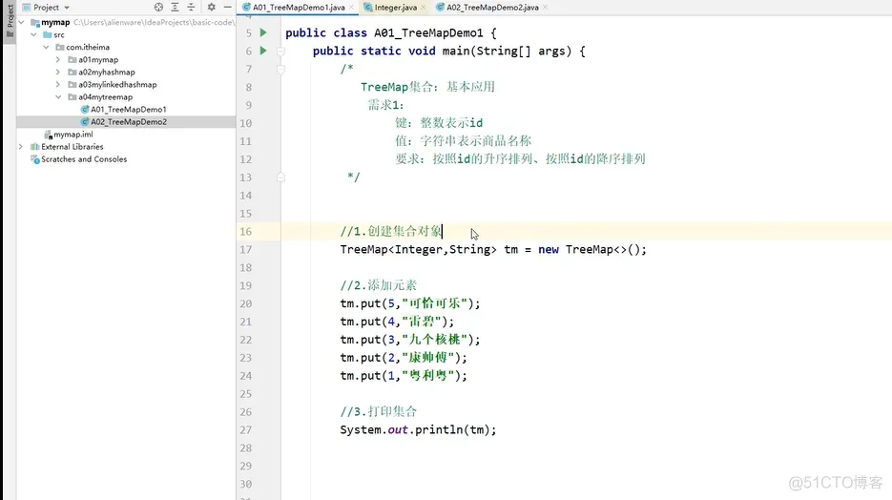Expand the a03mylinkedhashmap package

58,85
